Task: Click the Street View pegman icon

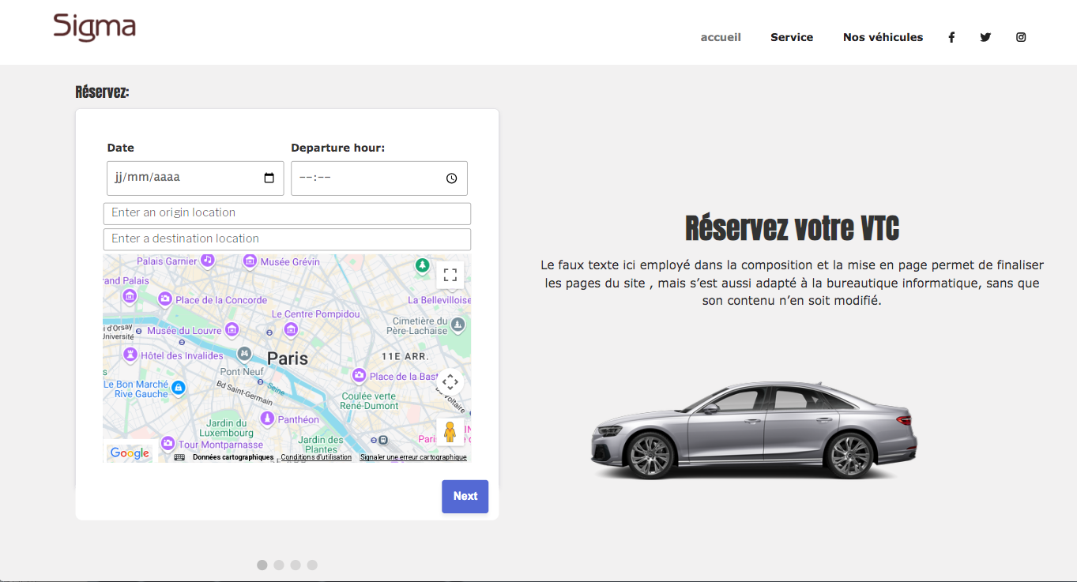Action: (450, 432)
